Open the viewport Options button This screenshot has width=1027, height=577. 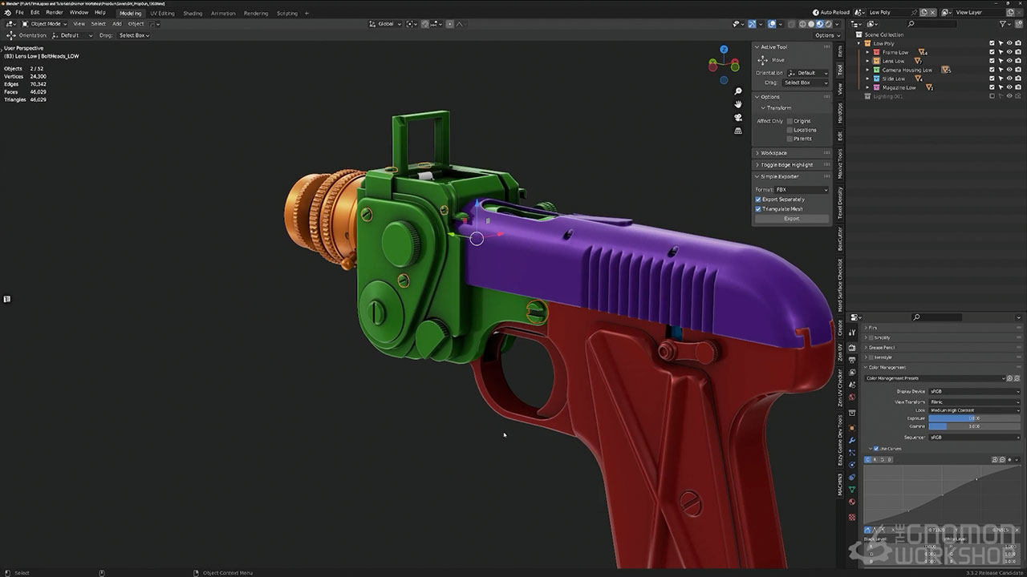[826, 35]
